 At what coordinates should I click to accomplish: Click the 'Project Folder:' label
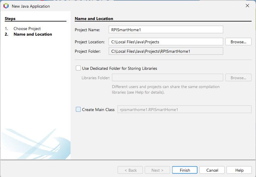tap(88, 51)
